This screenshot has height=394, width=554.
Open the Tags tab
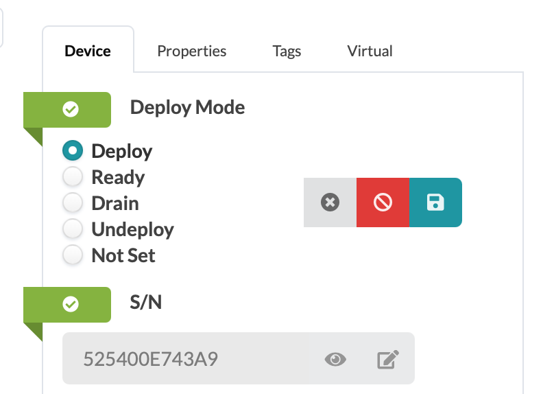287,51
